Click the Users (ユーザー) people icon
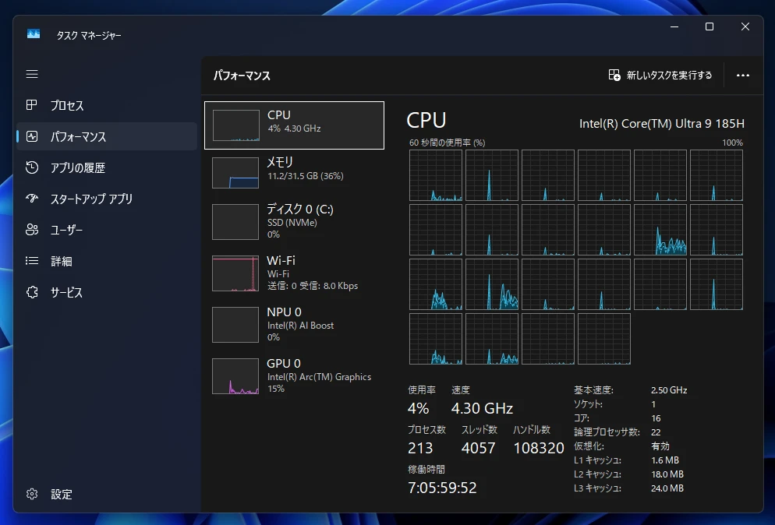The width and height of the screenshot is (775, 525). pyautogui.click(x=32, y=230)
